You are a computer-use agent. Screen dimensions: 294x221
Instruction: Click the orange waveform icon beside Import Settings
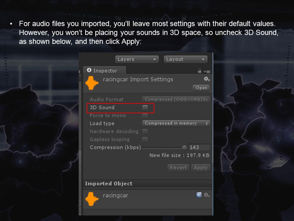coord(92,83)
